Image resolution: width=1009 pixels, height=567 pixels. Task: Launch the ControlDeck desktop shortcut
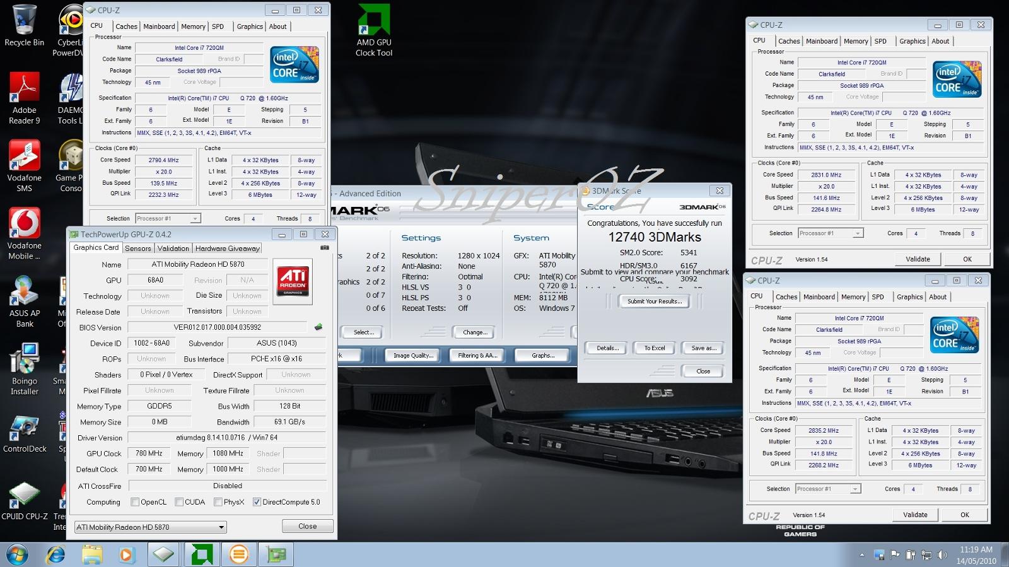click(24, 434)
